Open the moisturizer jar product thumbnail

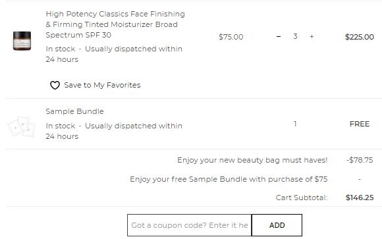tap(22, 41)
